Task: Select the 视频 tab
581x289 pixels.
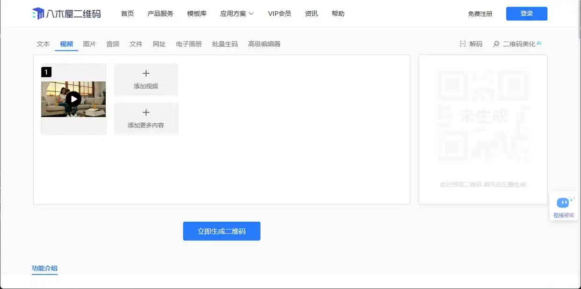Action: click(x=66, y=44)
